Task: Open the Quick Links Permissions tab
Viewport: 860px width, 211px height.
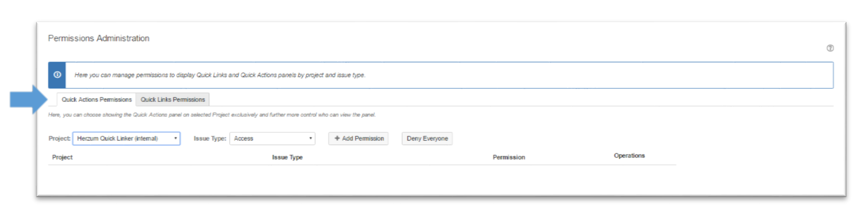Action: (x=172, y=100)
